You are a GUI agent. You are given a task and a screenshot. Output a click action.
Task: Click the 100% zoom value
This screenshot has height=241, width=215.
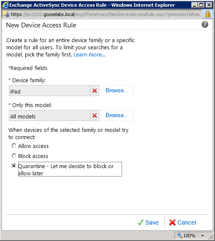click(x=189, y=236)
